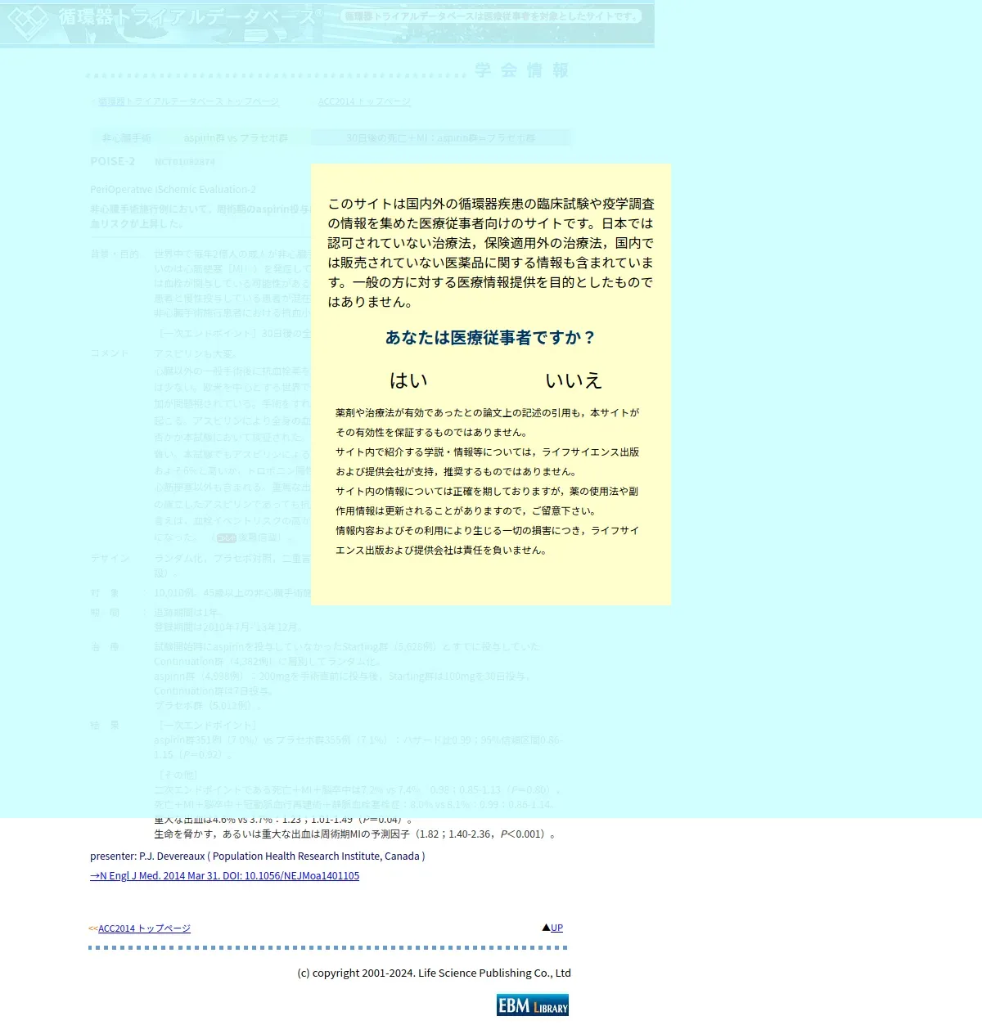Click the line 生命を脅かす，あるいは重大な出血
Viewport: 982px width, 1034px height.
click(357, 834)
